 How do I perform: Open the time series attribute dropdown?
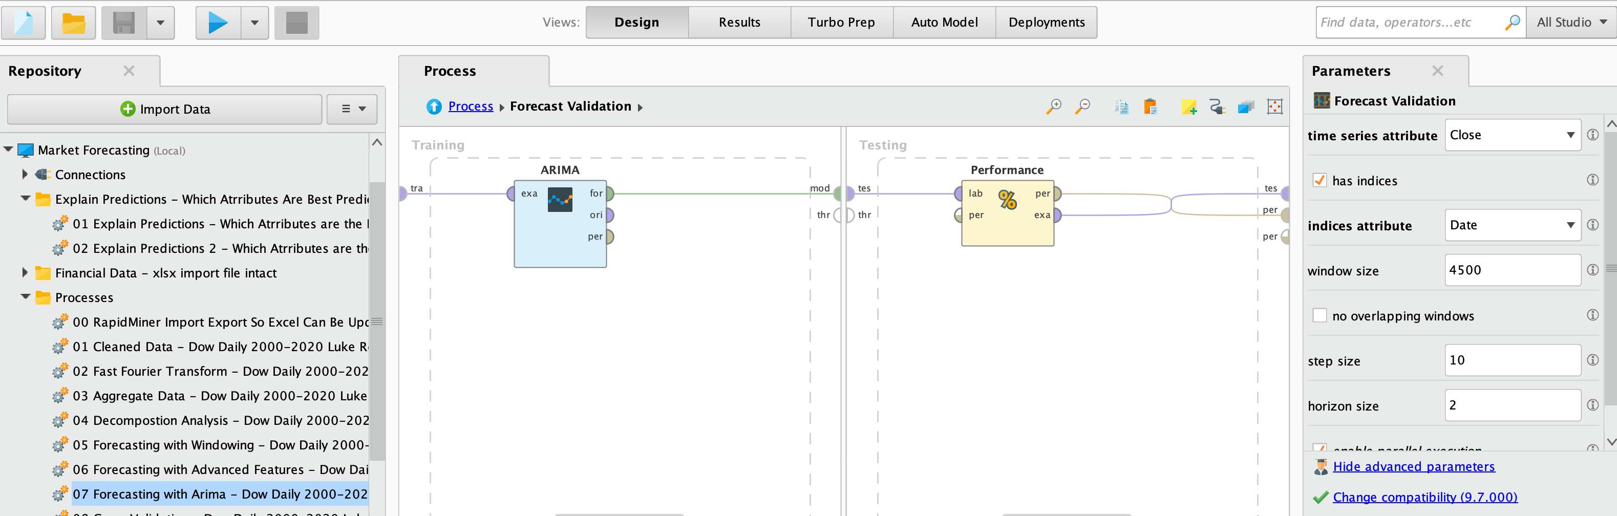point(1513,135)
